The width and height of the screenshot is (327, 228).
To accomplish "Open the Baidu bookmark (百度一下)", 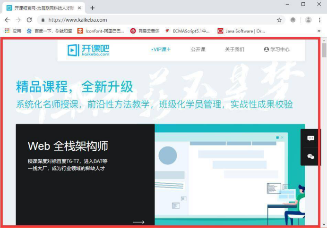I will pyautogui.click(x=49, y=31).
